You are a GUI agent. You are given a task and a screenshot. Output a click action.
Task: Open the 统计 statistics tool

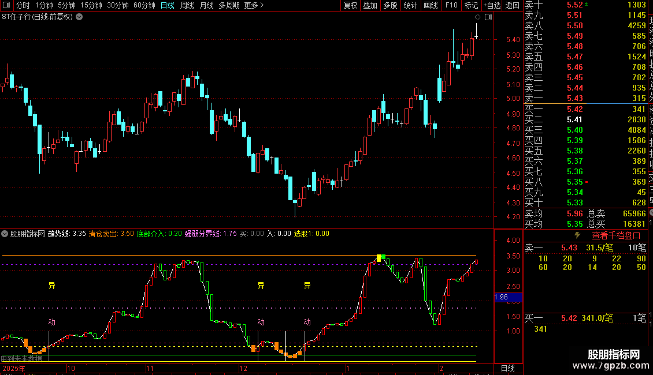click(x=410, y=5)
